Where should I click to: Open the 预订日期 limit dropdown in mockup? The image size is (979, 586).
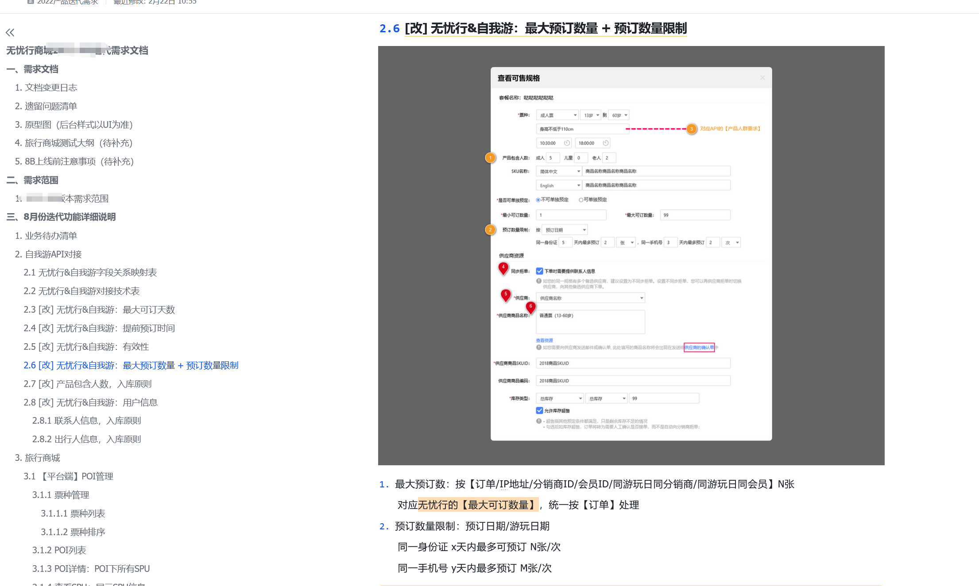coord(565,230)
